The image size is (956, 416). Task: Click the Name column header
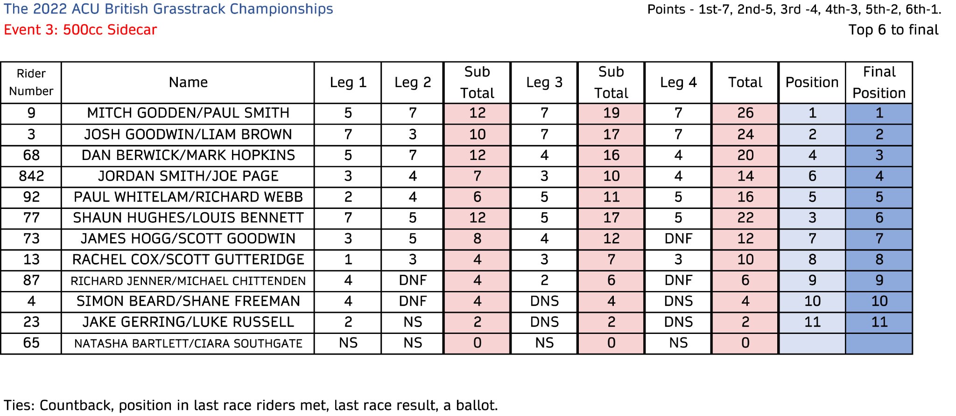click(188, 83)
